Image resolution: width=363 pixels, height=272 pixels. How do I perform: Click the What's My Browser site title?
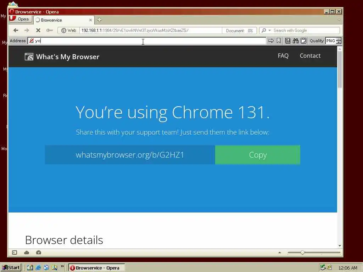68,57
